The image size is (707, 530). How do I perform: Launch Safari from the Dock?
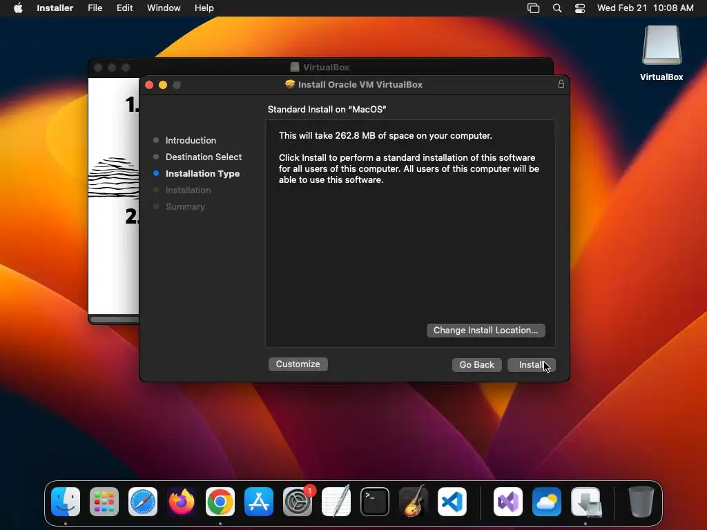pos(143,502)
